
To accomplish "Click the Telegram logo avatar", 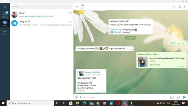I will click(14, 23).
